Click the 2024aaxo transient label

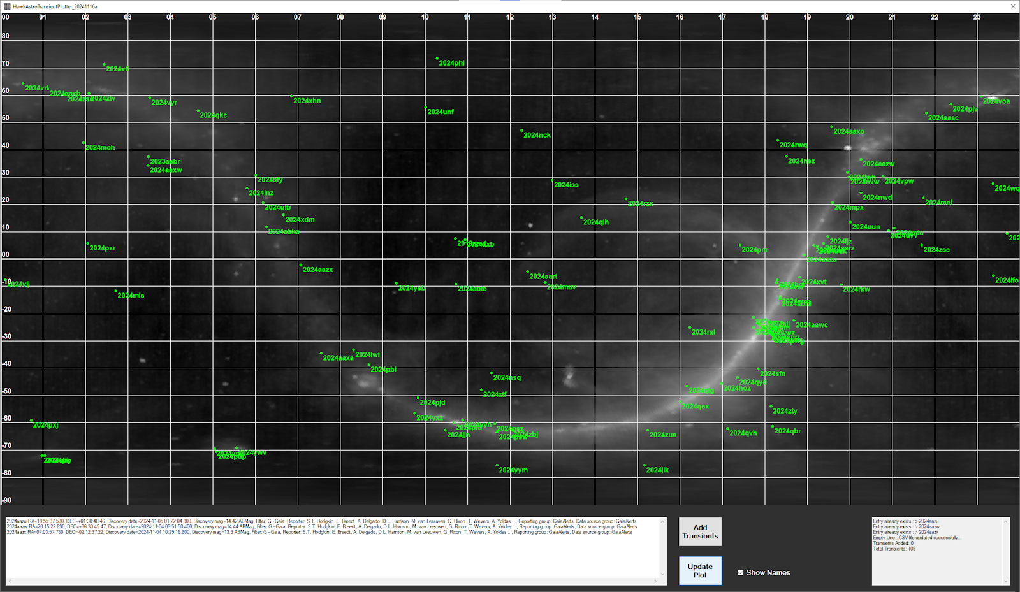point(849,132)
